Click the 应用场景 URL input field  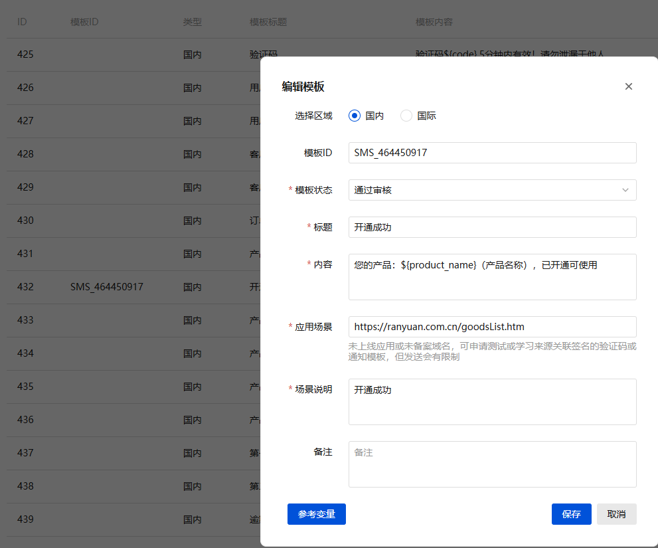492,327
